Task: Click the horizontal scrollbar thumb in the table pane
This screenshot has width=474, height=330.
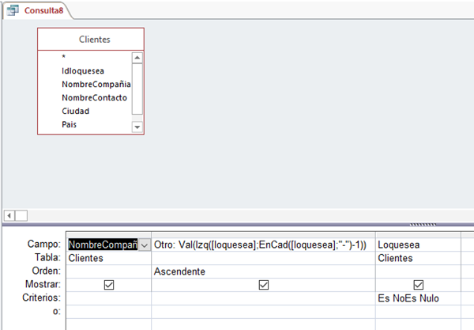Action: click(21, 215)
